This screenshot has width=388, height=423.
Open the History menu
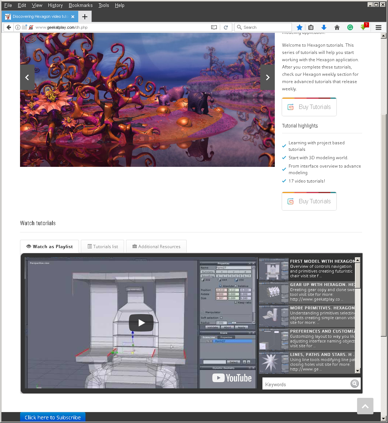tap(55, 5)
